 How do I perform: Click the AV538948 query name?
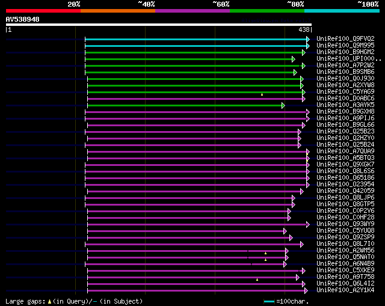pyautogui.click(x=23, y=19)
